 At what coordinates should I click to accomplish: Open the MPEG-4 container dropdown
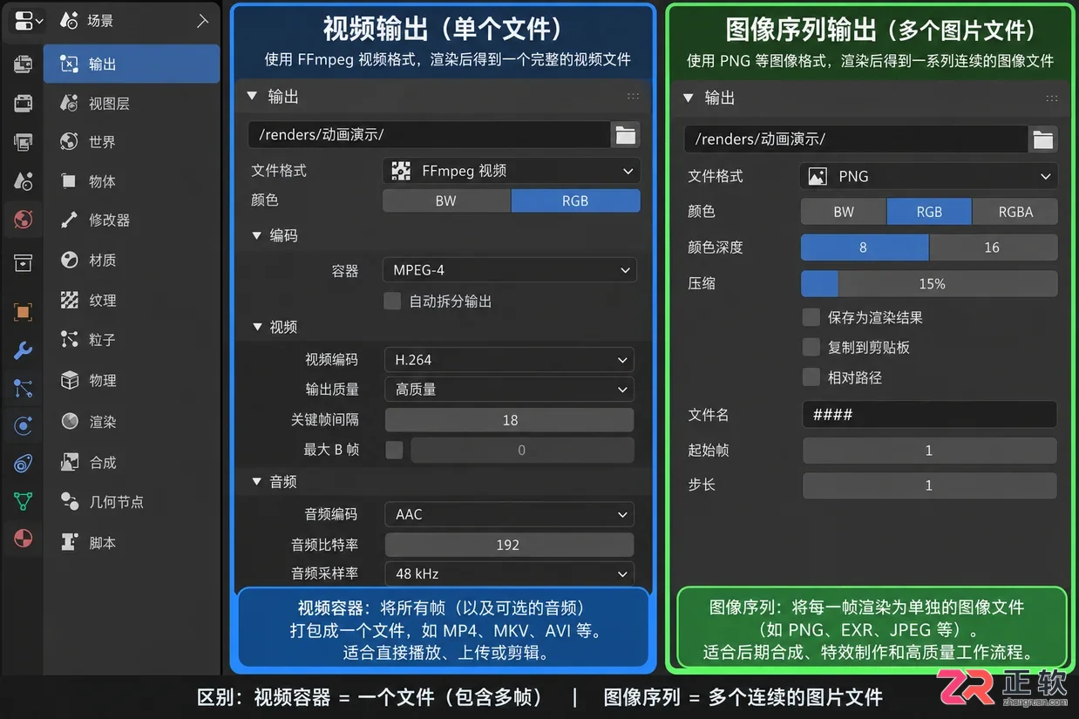[509, 270]
